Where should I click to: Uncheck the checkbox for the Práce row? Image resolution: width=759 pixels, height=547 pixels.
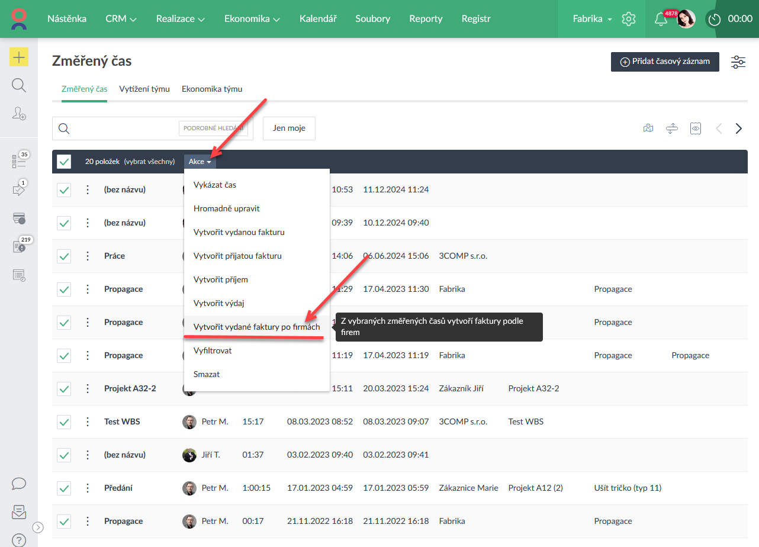[64, 256]
